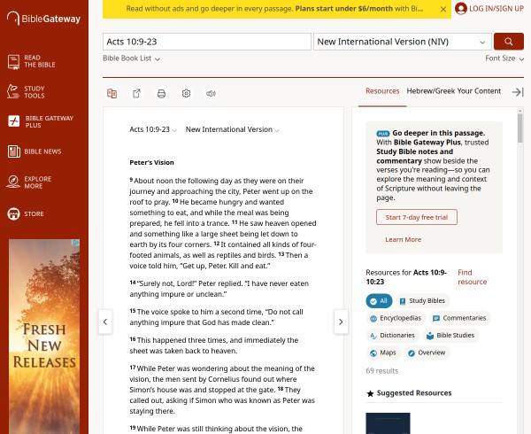
Task: Click the AdChoices icon on the ad
Action: click(x=76, y=243)
